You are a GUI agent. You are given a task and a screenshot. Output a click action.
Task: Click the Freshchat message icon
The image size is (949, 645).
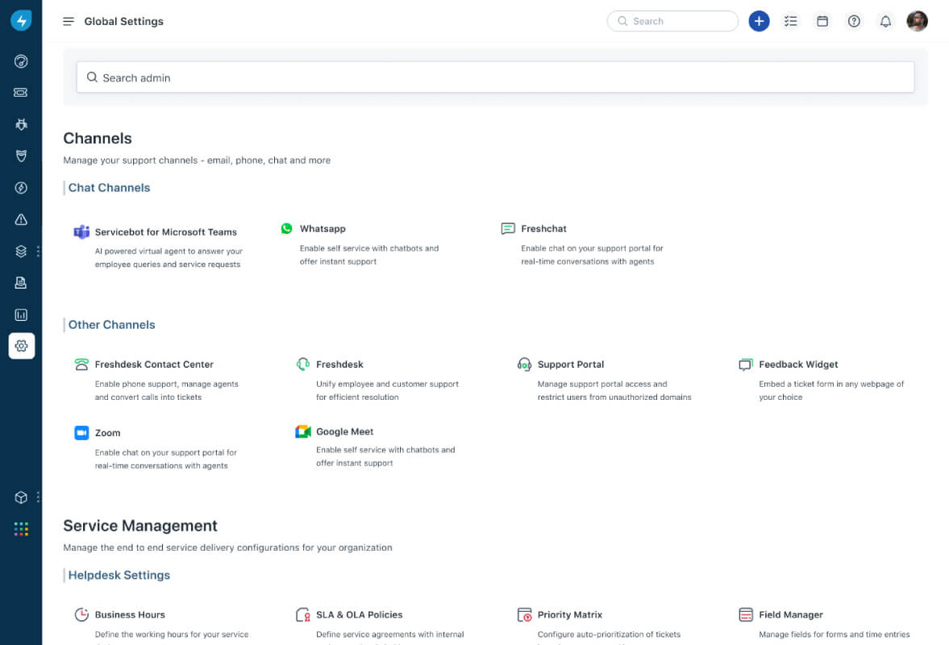508,229
